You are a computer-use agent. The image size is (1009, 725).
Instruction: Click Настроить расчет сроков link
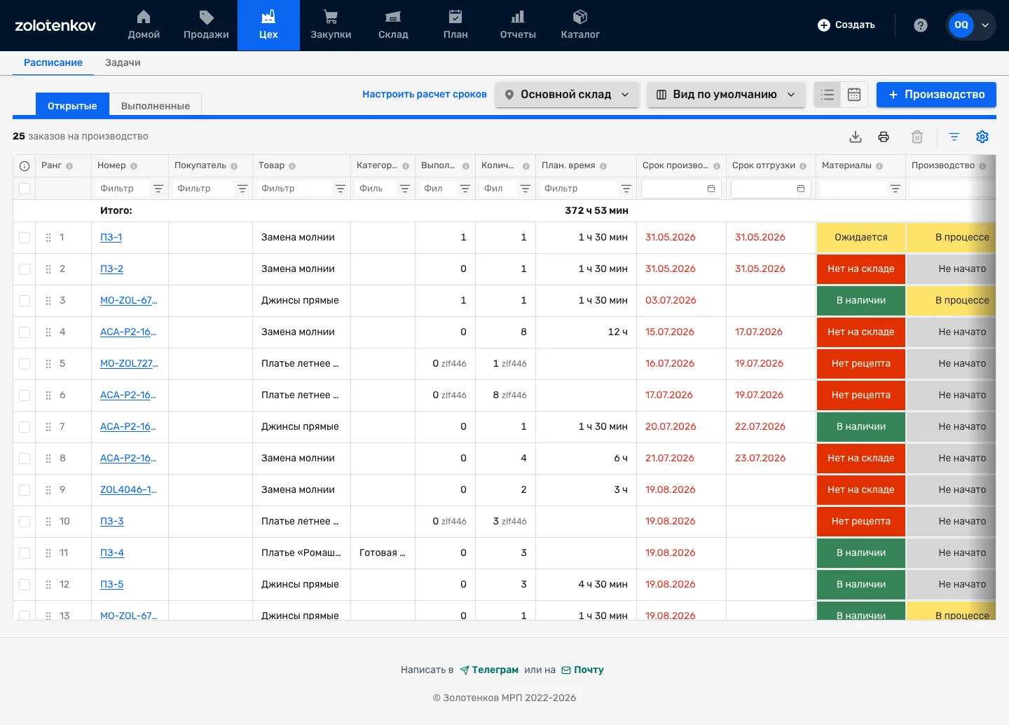point(425,94)
